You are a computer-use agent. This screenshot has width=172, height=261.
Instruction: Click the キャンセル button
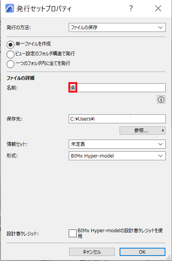(92, 252)
